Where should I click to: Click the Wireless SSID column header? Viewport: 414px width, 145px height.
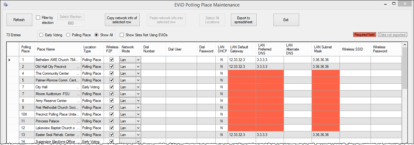(x=355, y=49)
